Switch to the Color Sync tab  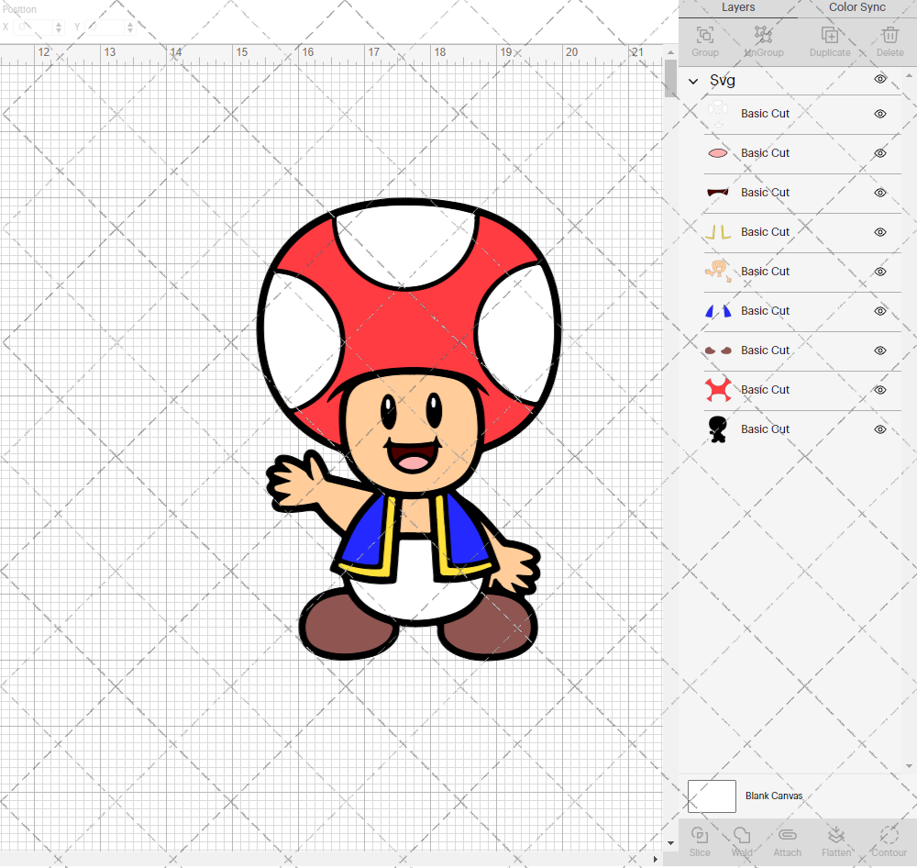click(x=856, y=7)
